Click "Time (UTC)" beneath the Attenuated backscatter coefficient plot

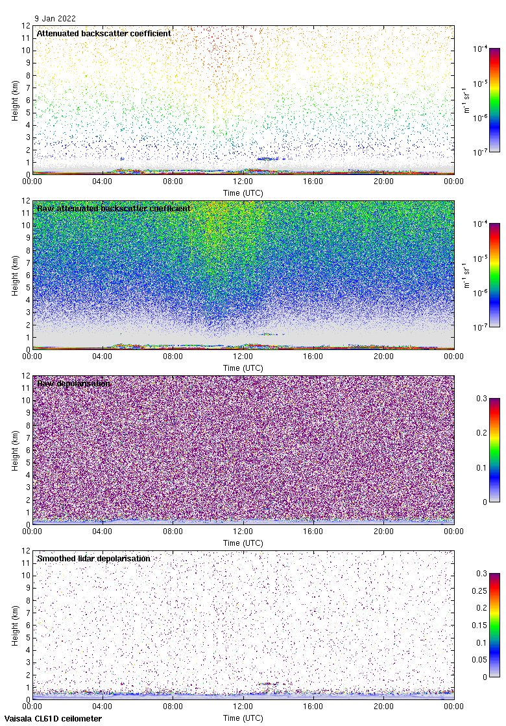click(243, 193)
